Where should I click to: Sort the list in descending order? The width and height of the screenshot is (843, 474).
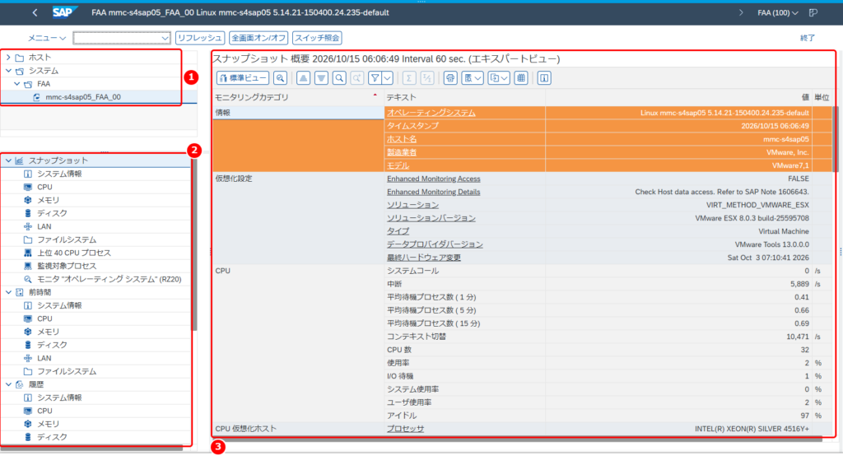(x=322, y=78)
